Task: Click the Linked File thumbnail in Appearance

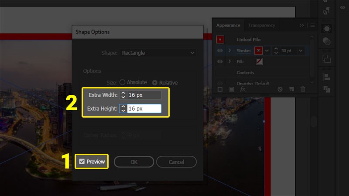Action: pyautogui.click(x=220, y=40)
